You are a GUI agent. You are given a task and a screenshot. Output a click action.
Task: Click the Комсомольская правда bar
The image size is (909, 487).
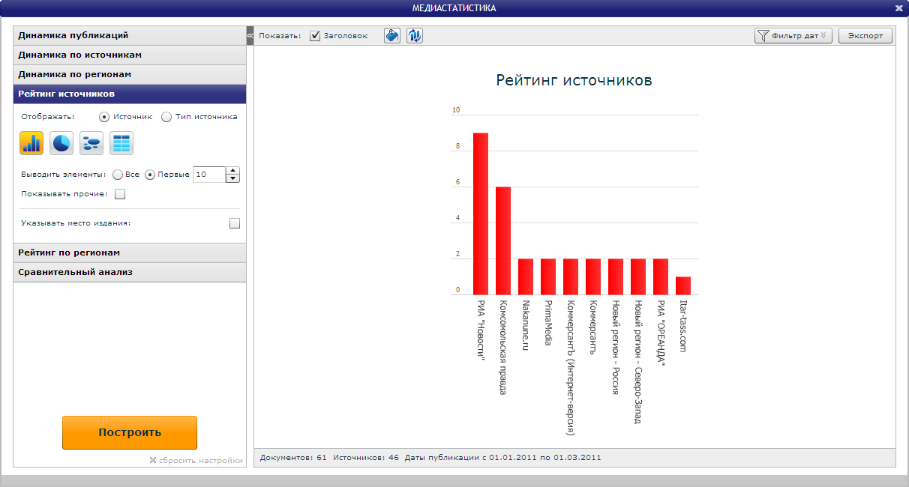pos(503,241)
